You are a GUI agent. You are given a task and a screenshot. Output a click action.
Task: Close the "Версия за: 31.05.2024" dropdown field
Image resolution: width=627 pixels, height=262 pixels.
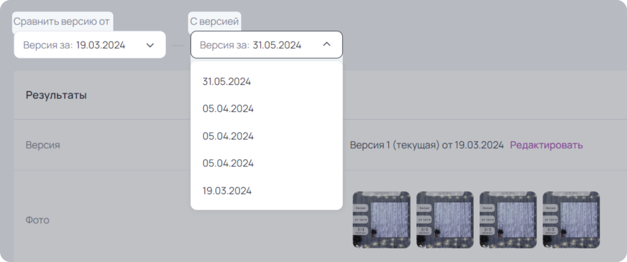(267, 45)
